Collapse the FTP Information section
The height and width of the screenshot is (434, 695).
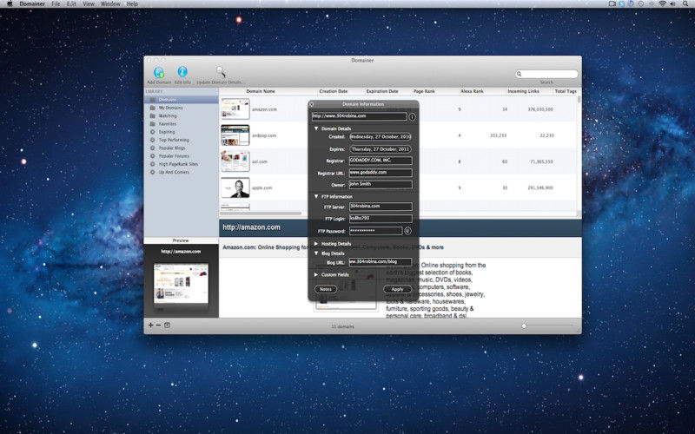[316, 196]
